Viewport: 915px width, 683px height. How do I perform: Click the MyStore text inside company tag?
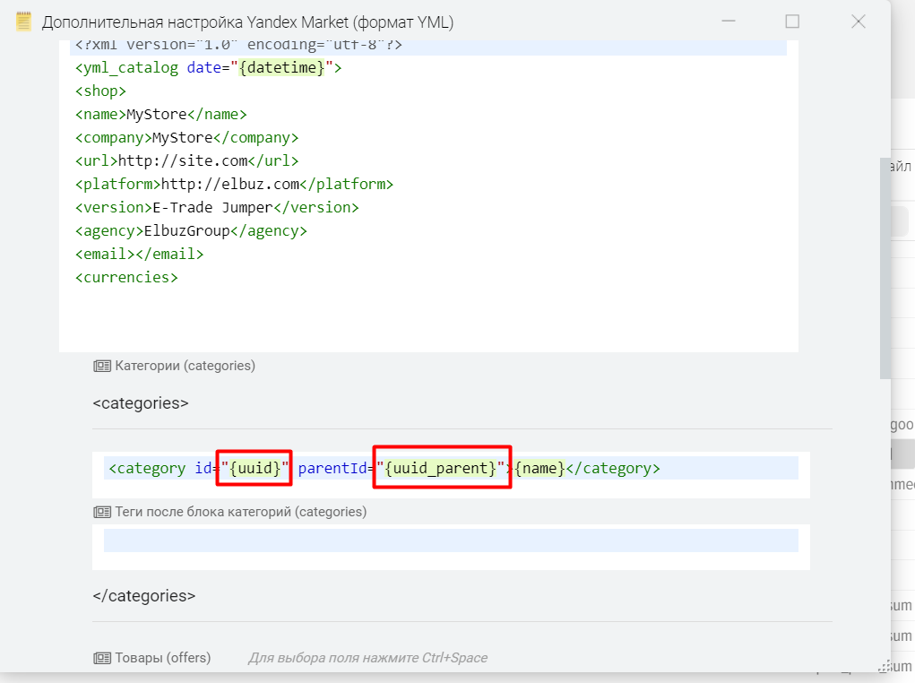coord(182,138)
